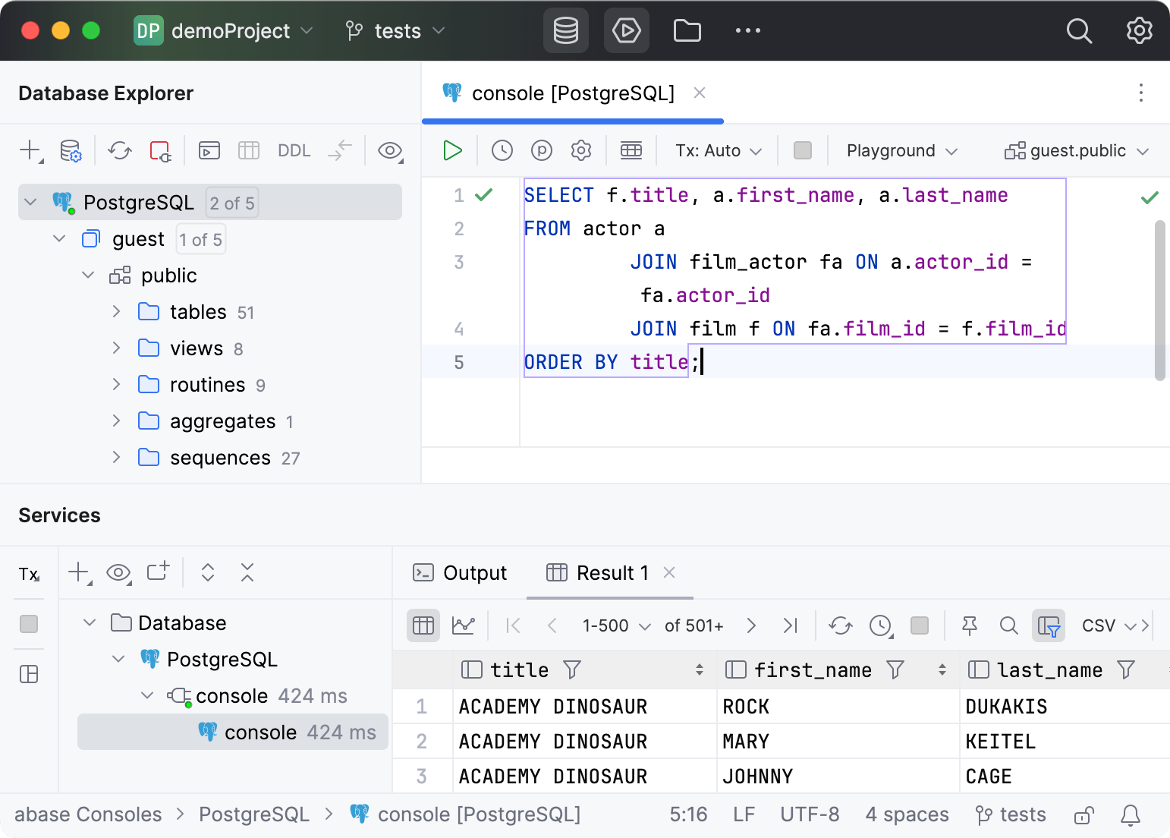Image resolution: width=1170 pixels, height=838 pixels.
Task: Click the editor vertical scrollbar
Action: (x=1159, y=300)
